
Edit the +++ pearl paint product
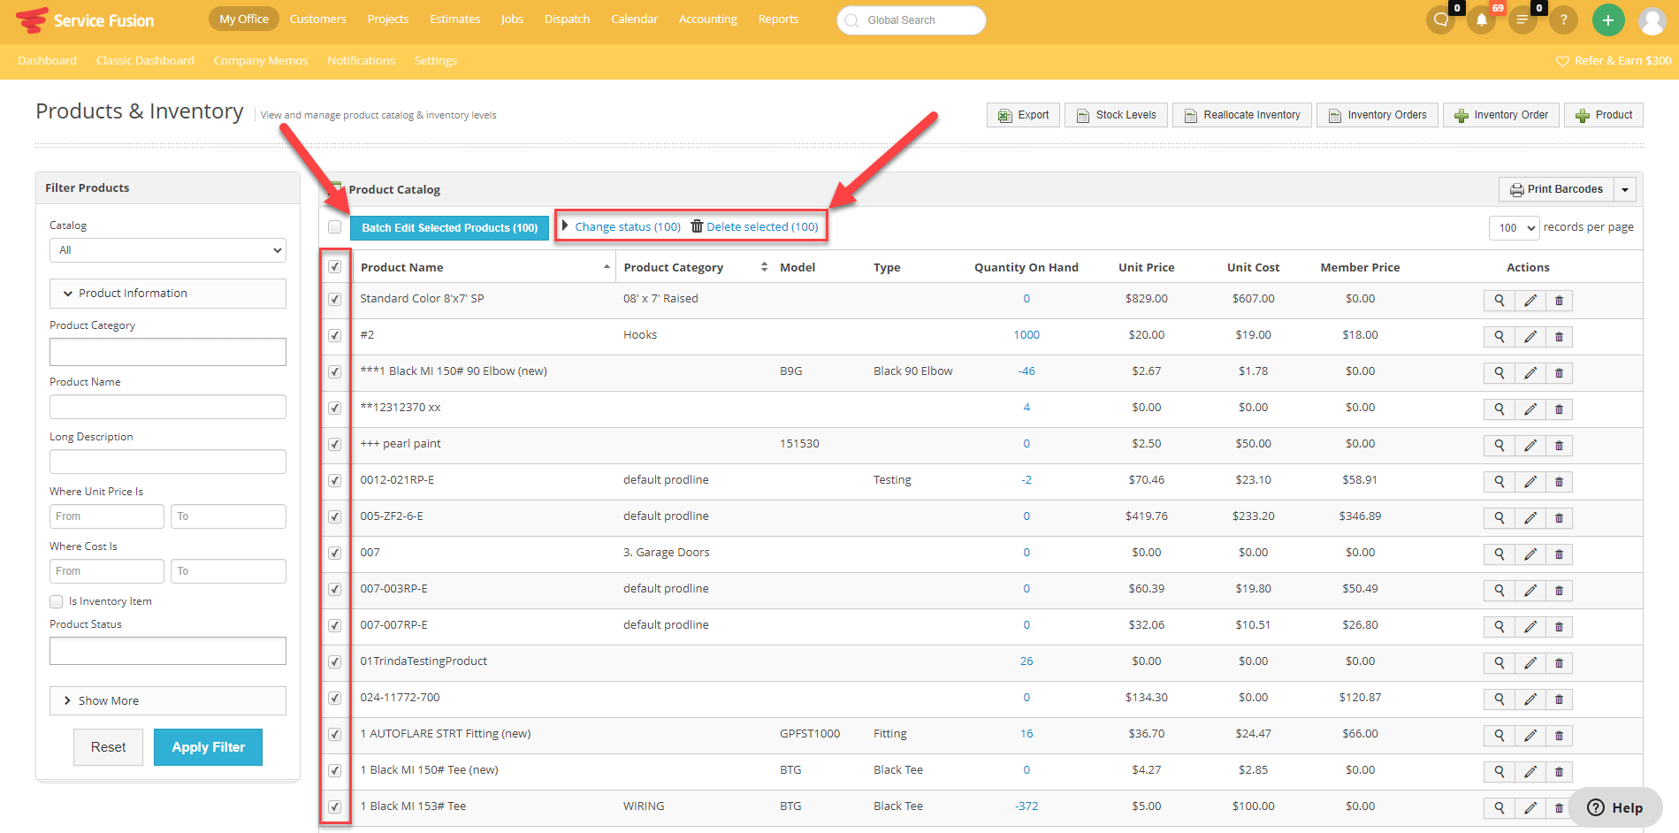(x=1530, y=446)
